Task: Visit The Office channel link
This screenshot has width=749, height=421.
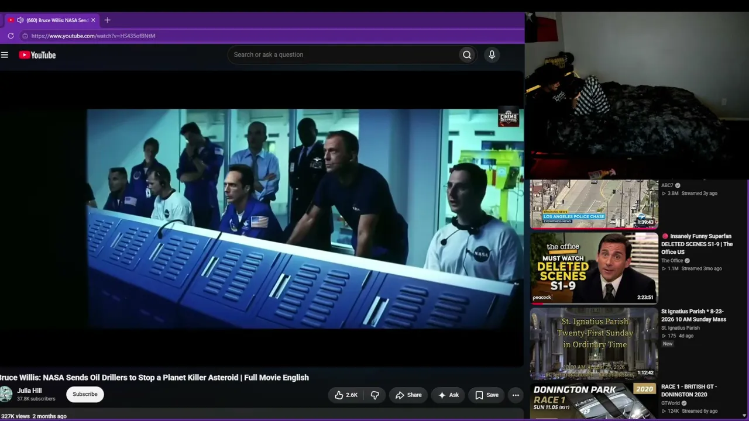Action: [672, 261]
